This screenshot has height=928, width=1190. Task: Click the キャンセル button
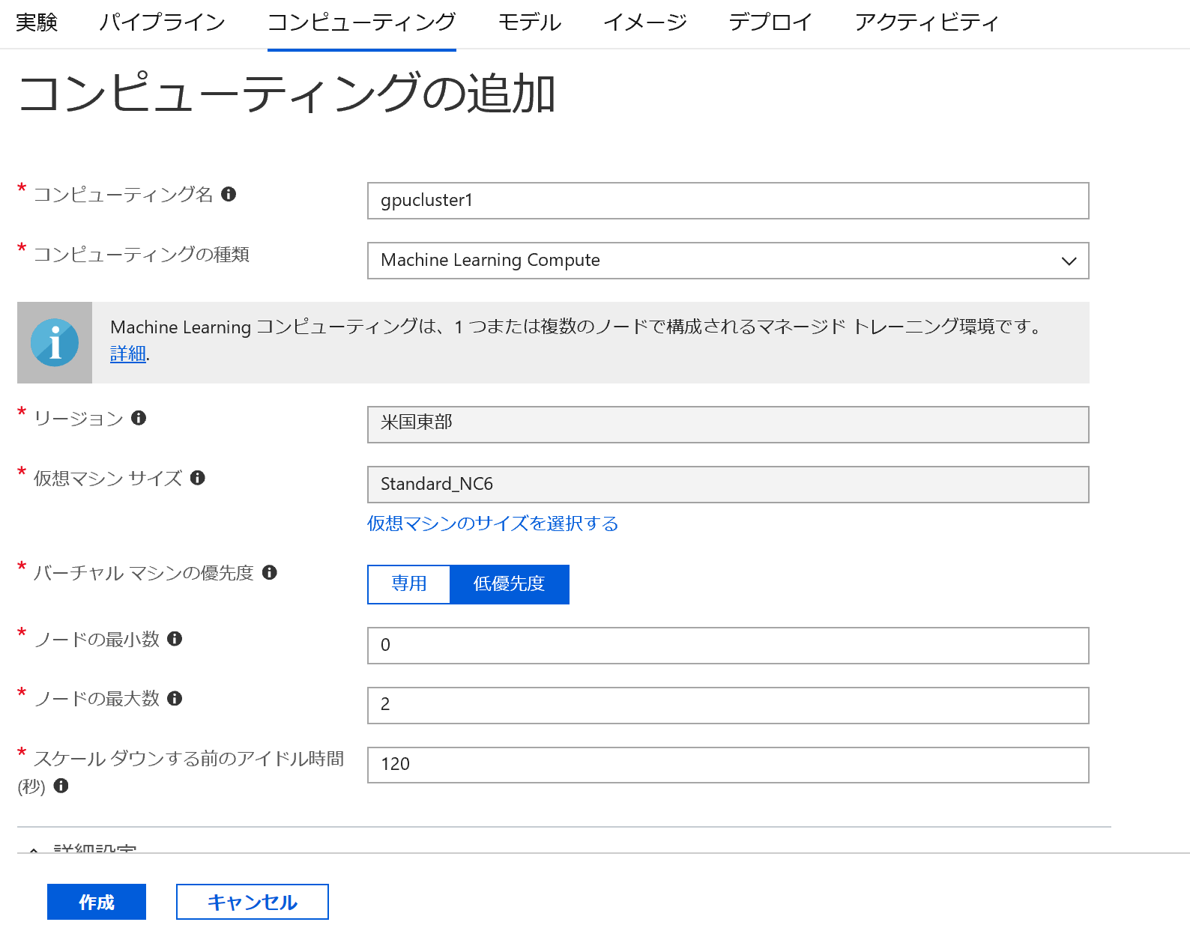coord(253,902)
